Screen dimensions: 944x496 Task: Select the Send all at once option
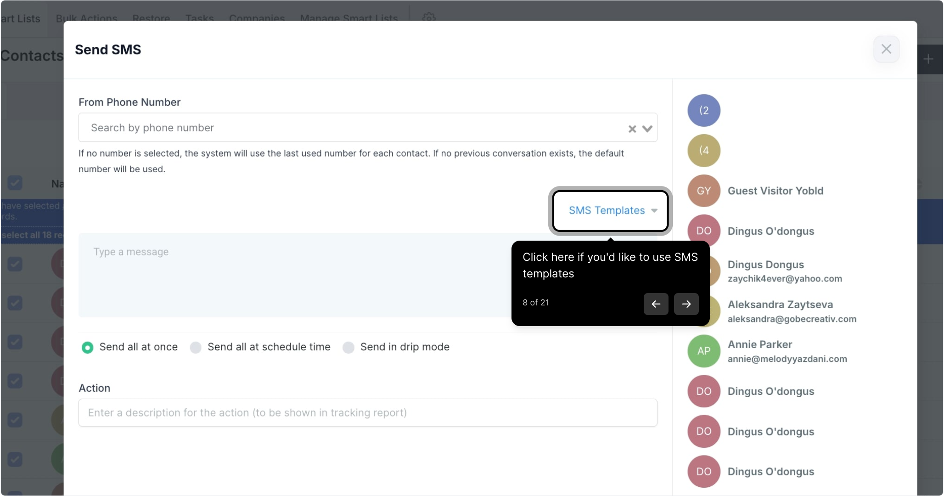point(87,348)
